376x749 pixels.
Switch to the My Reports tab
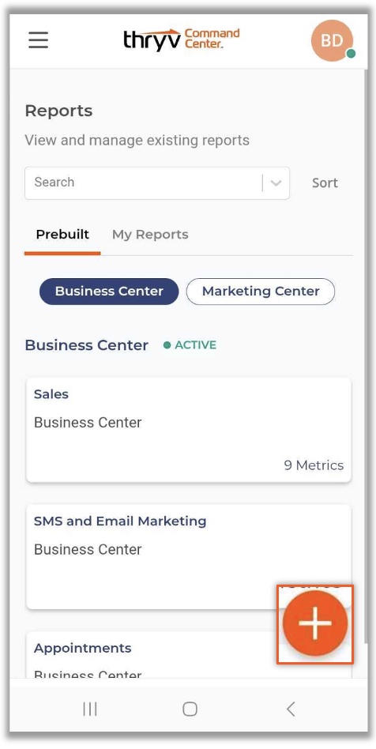pos(150,235)
